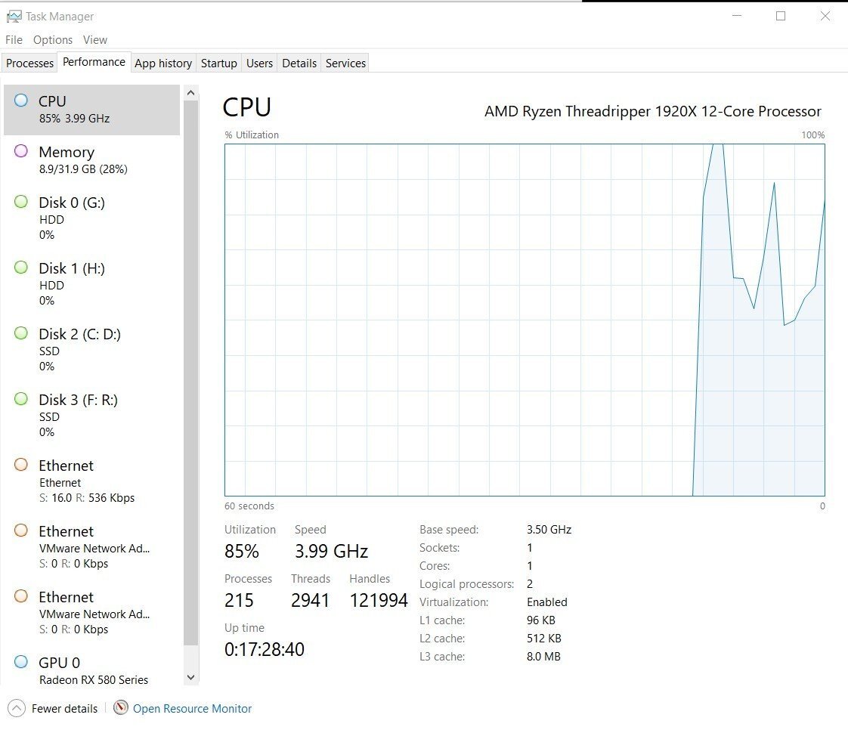848x730 pixels.
Task: Click the Disk 2 (C: D:) circle icon
Action: click(21, 333)
